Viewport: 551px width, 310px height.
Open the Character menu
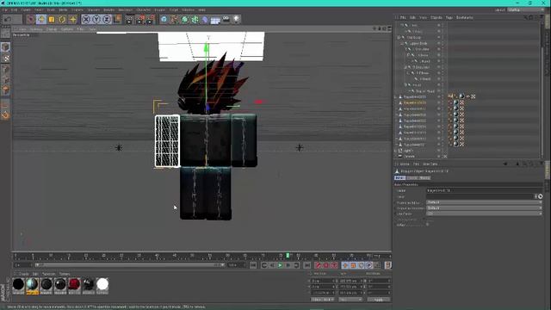[x=143, y=9]
